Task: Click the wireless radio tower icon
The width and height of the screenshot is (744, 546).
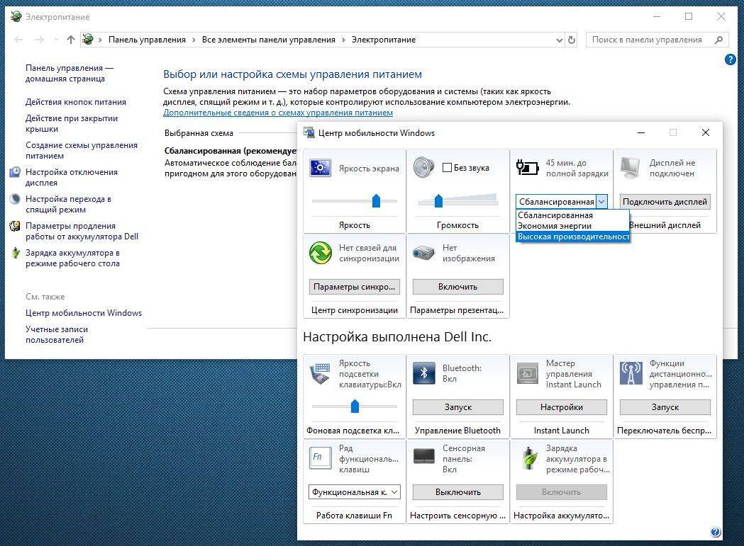Action: click(x=631, y=373)
